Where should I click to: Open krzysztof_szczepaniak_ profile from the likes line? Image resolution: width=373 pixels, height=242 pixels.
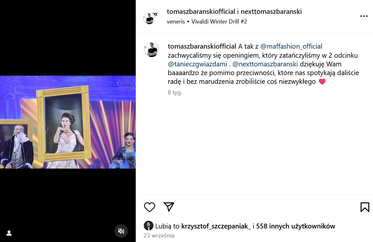[x=216, y=226]
